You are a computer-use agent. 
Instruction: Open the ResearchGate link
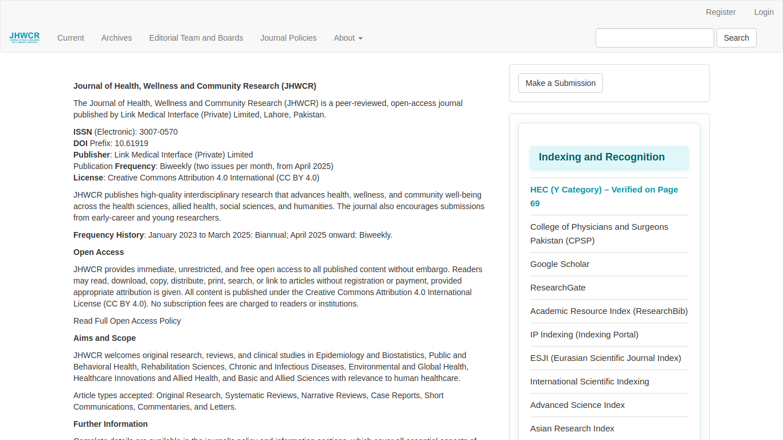558,288
